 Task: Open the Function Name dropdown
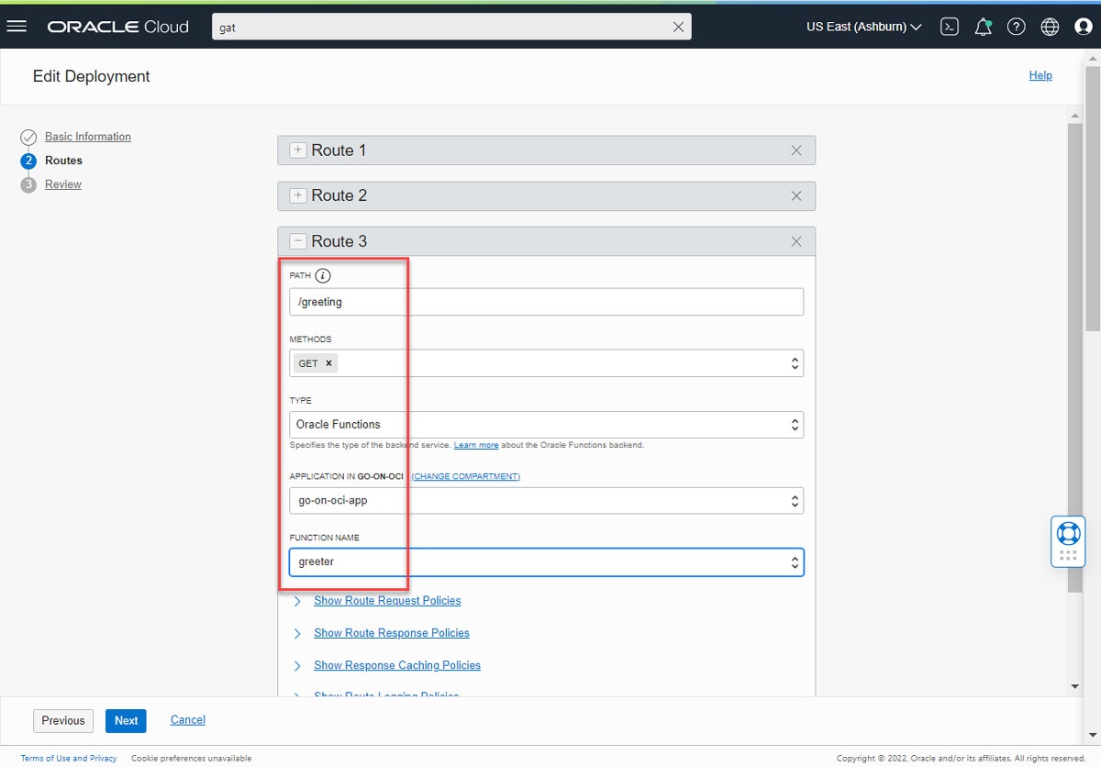click(546, 561)
